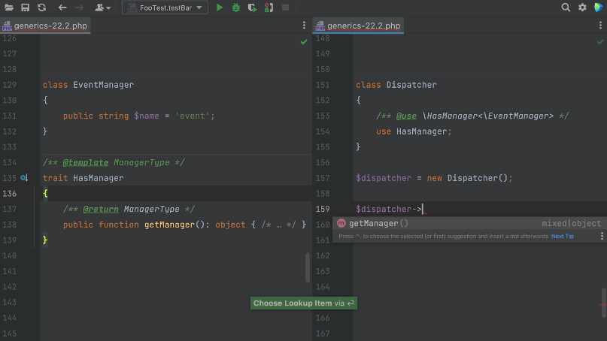Click line number 159 in right gutter

[323, 209]
